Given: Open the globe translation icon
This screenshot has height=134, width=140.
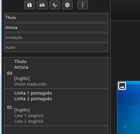Looking at the screenshot, I should click(67, 5).
